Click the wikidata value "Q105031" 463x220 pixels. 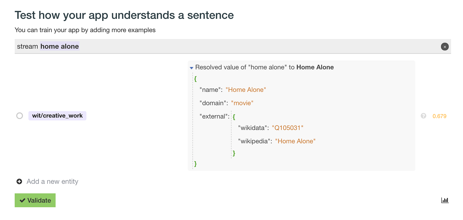(287, 128)
